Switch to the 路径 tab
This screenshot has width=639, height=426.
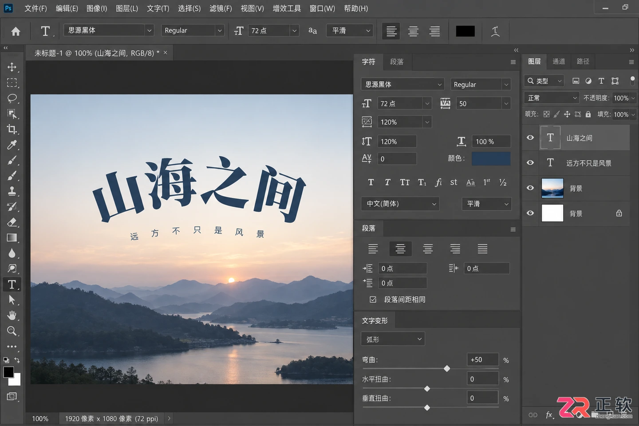583,61
